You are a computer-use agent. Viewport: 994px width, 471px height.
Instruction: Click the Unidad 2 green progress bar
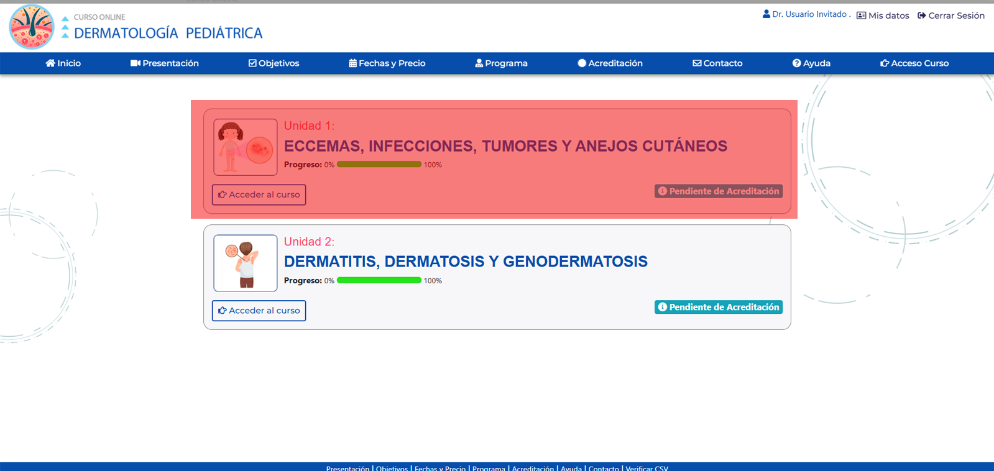click(x=379, y=280)
